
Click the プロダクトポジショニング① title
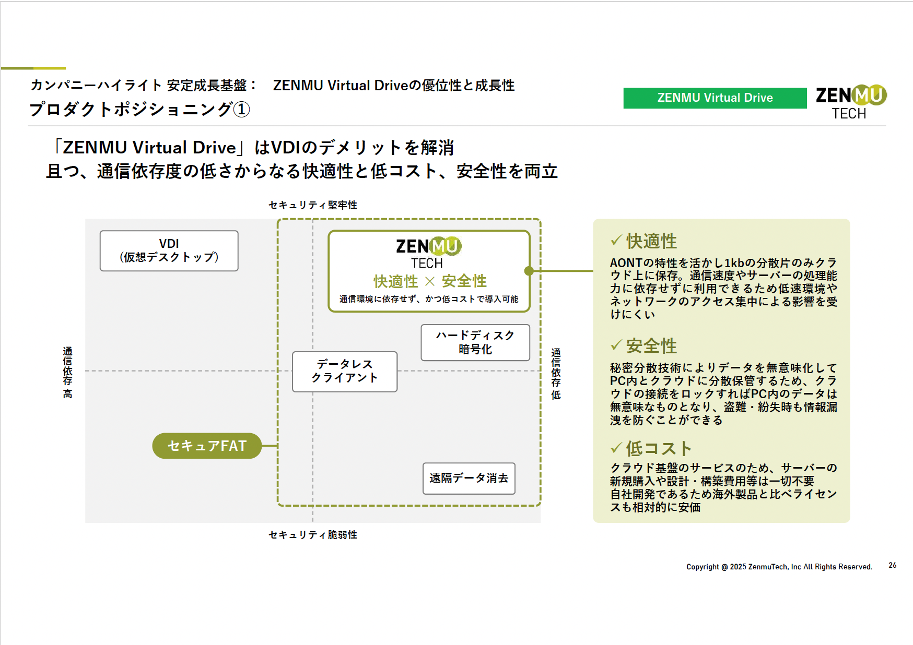pos(139,109)
